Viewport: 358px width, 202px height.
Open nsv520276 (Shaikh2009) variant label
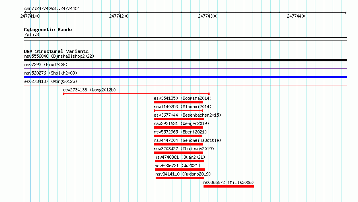tap(51, 73)
